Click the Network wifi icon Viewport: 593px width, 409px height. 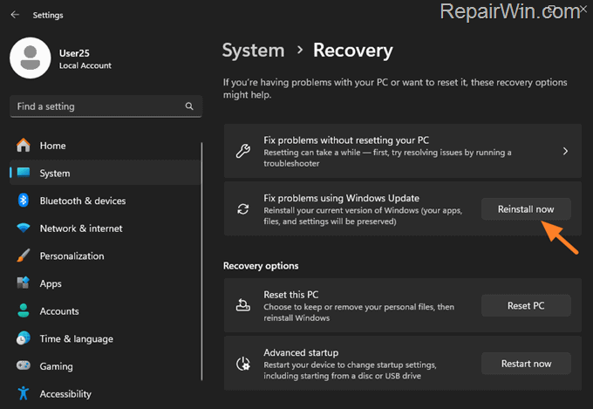23,228
